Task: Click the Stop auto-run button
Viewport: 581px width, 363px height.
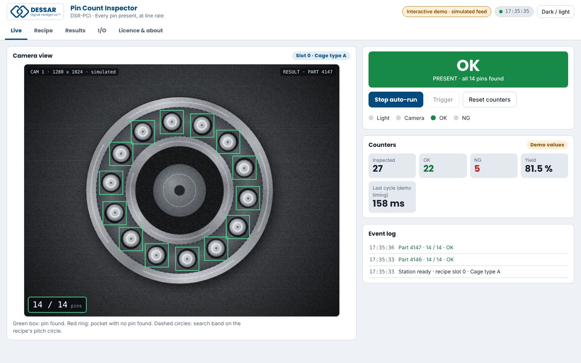Action: 396,100
